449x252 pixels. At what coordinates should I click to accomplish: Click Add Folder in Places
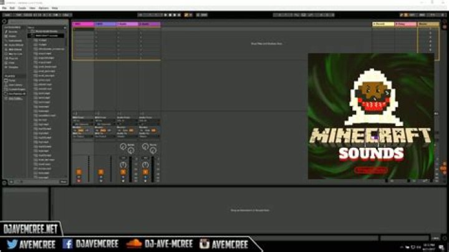tap(15, 99)
